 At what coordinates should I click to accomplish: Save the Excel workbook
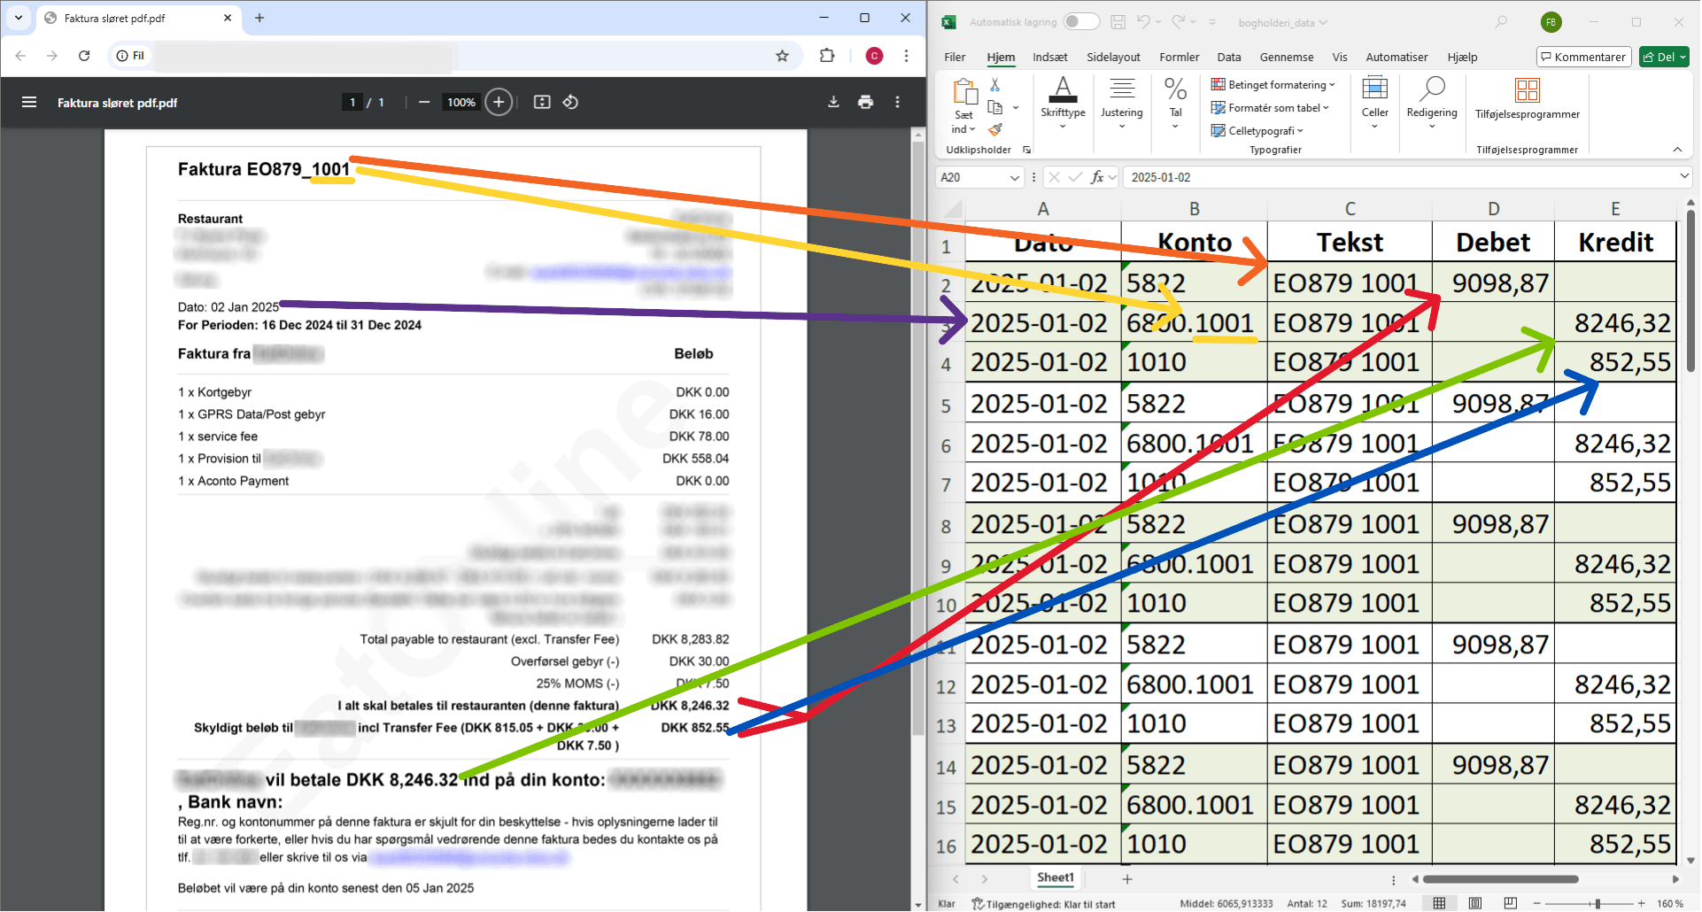pyautogui.click(x=1118, y=22)
